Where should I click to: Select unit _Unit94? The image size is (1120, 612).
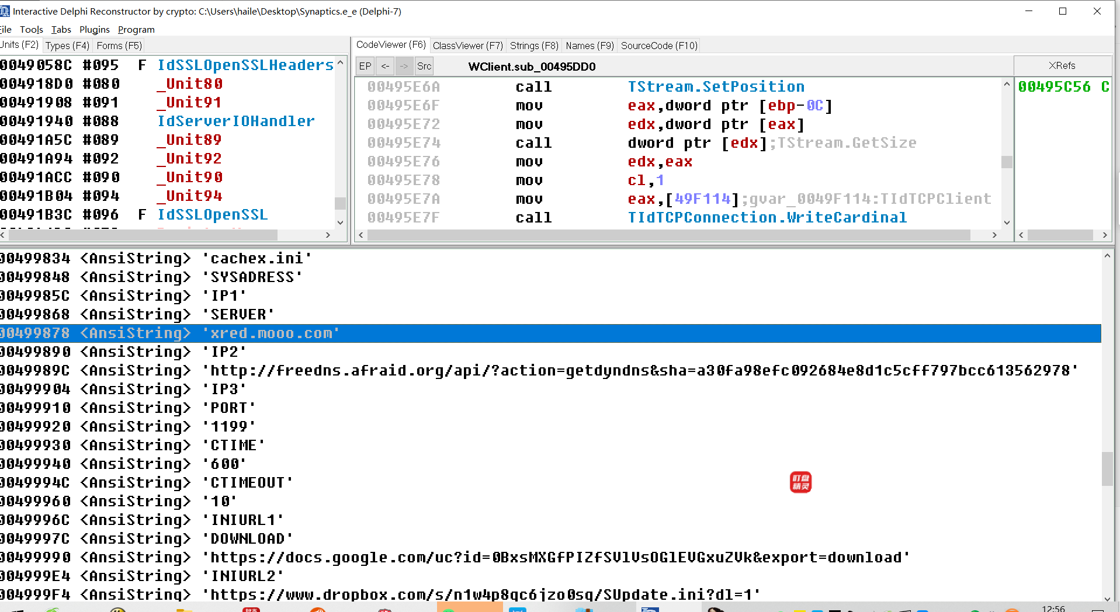(x=167, y=196)
